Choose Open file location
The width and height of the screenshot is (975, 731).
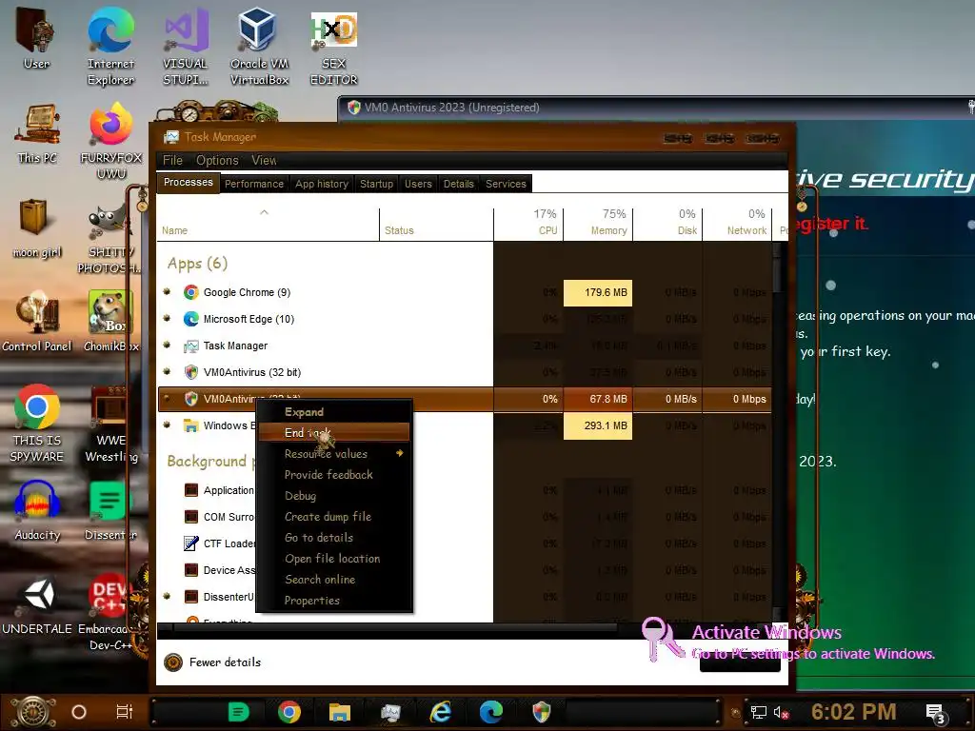(x=333, y=558)
